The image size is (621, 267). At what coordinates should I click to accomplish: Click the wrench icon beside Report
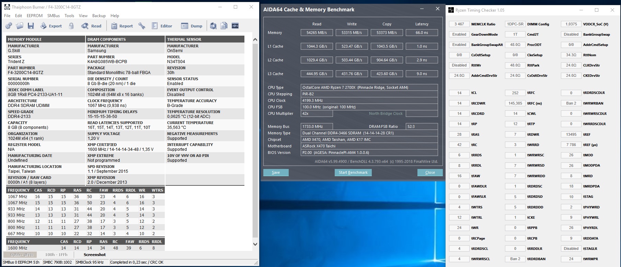click(x=142, y=26)
